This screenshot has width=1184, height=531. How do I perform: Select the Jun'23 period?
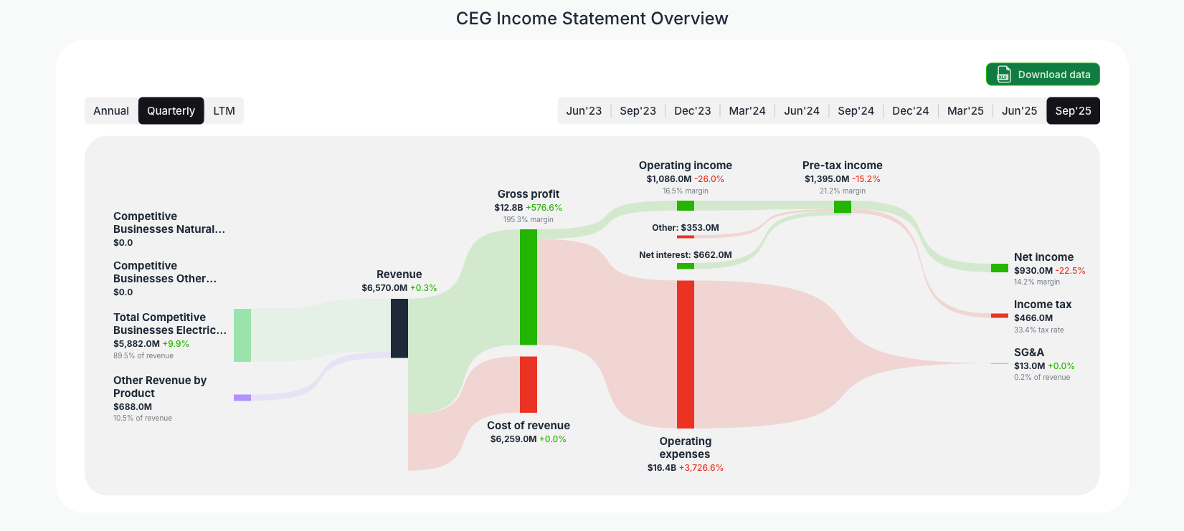tap(584, 110)
